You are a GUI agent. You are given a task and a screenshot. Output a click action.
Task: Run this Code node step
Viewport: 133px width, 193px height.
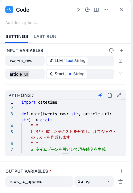tap(78, 10)
